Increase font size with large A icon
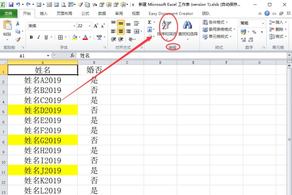This screenshot has width=292, height=195. (x=96, y=26)
